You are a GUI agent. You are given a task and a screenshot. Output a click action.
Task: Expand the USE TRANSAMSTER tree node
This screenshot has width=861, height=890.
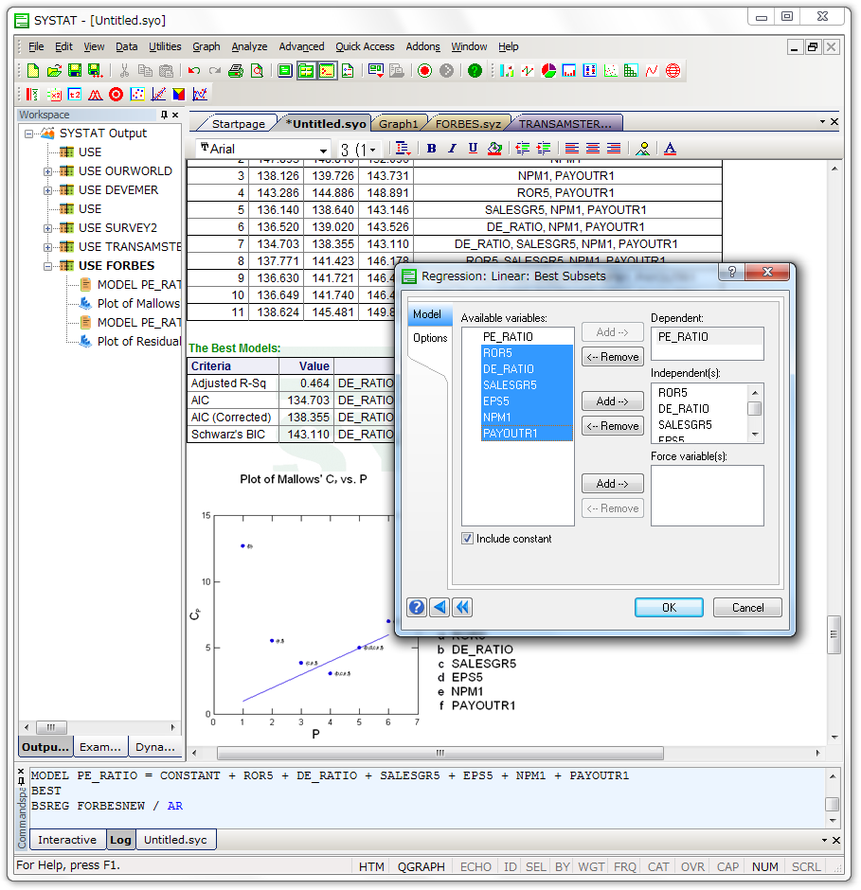47,247
